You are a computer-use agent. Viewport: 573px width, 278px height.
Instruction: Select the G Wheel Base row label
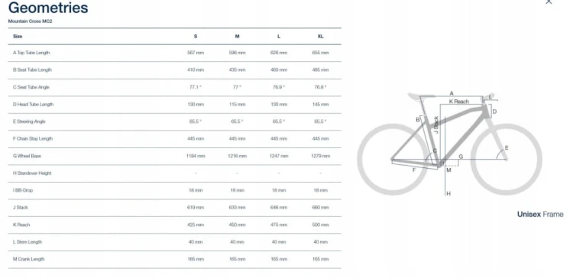(27, 156)
